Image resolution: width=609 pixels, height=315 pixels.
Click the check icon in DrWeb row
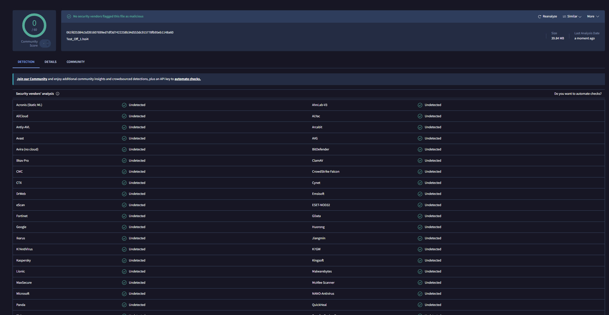pos(124,194)
